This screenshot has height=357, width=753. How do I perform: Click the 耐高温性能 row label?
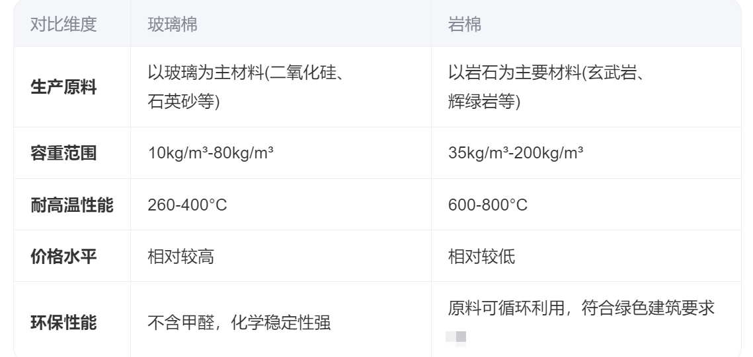click(72, 205)
